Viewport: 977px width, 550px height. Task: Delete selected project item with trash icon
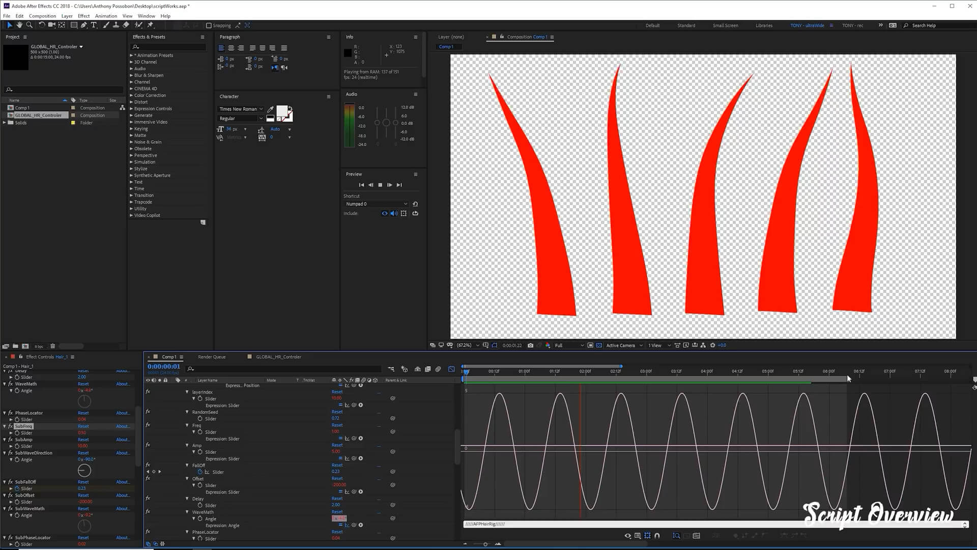click(x=52, y=346)
